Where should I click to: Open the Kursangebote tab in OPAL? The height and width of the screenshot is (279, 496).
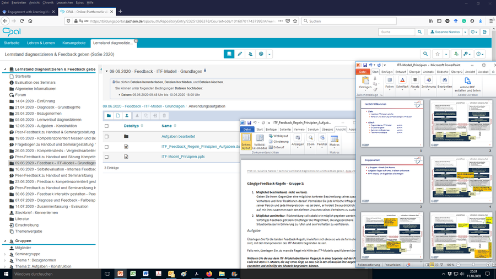[x=74, y=43]
